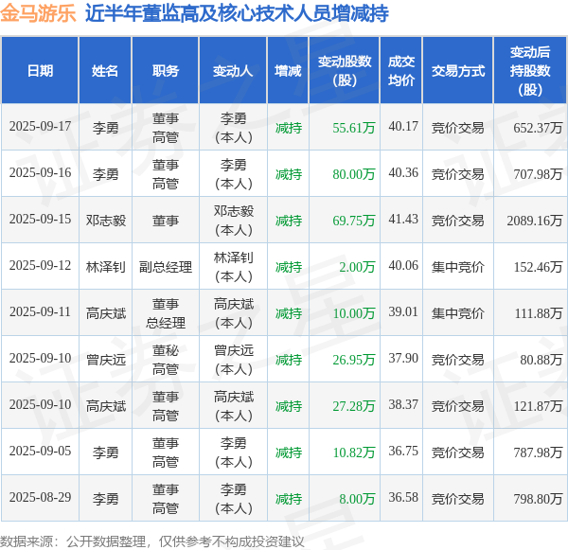
Task: Click the 55.61万 share change value
Action: (x=354, y=128)
